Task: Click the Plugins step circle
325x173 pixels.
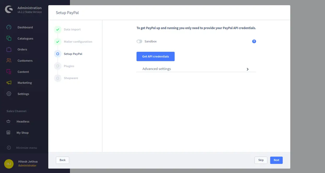Action: coord(58,66)
